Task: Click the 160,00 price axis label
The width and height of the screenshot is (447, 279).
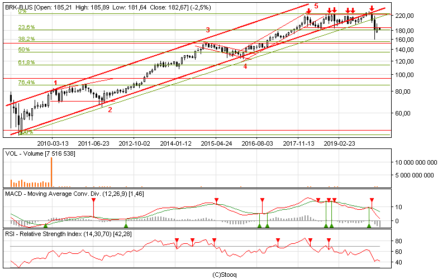Action: [x=404, y=40]
